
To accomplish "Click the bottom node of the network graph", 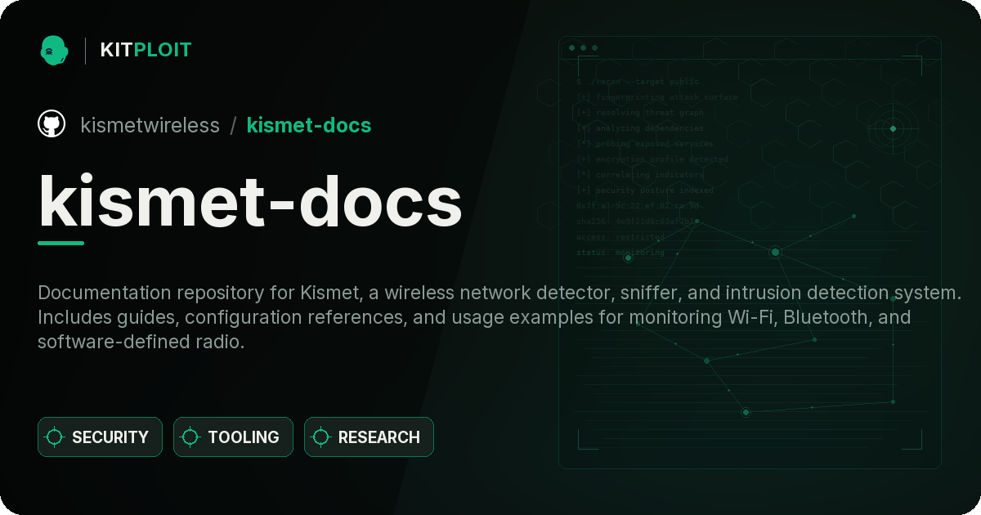I will [746, 412].
